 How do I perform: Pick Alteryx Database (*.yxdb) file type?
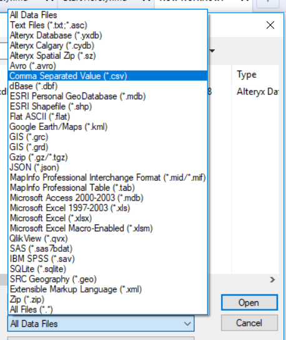107,36
